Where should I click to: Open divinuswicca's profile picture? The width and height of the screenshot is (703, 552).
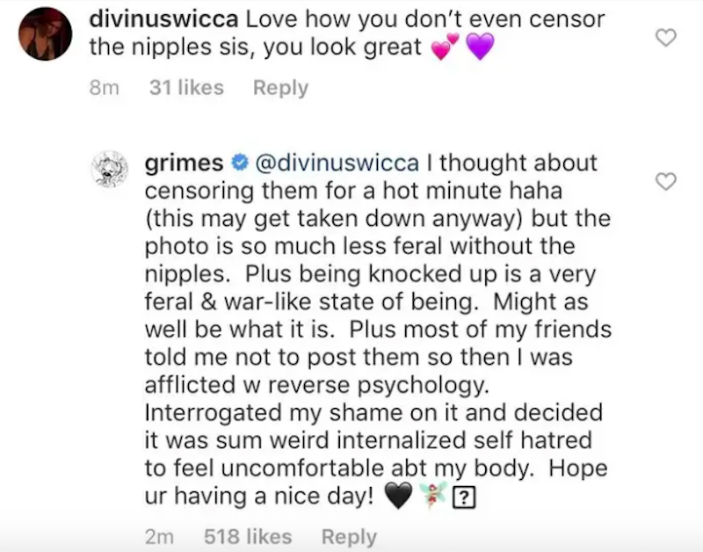[x=46, y=33]
